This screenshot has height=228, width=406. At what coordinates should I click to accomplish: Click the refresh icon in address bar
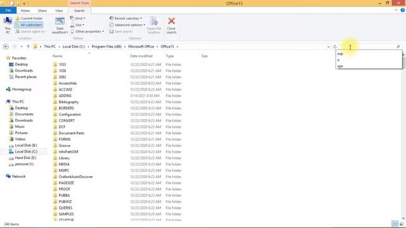335,47
